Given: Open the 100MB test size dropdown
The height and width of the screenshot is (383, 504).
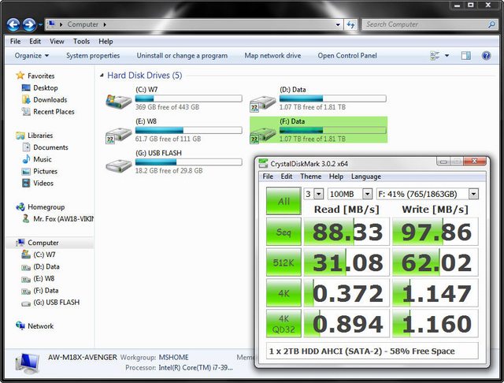Looking at the screenshot, I should click(x=349, y=194).
